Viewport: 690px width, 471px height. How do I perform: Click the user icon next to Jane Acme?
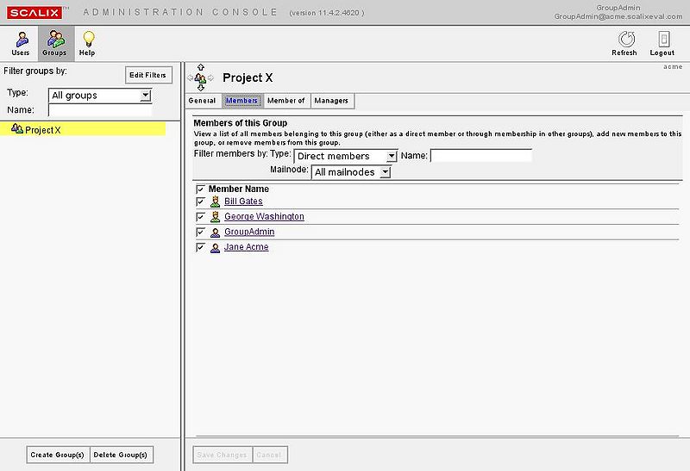coord(215,248)
